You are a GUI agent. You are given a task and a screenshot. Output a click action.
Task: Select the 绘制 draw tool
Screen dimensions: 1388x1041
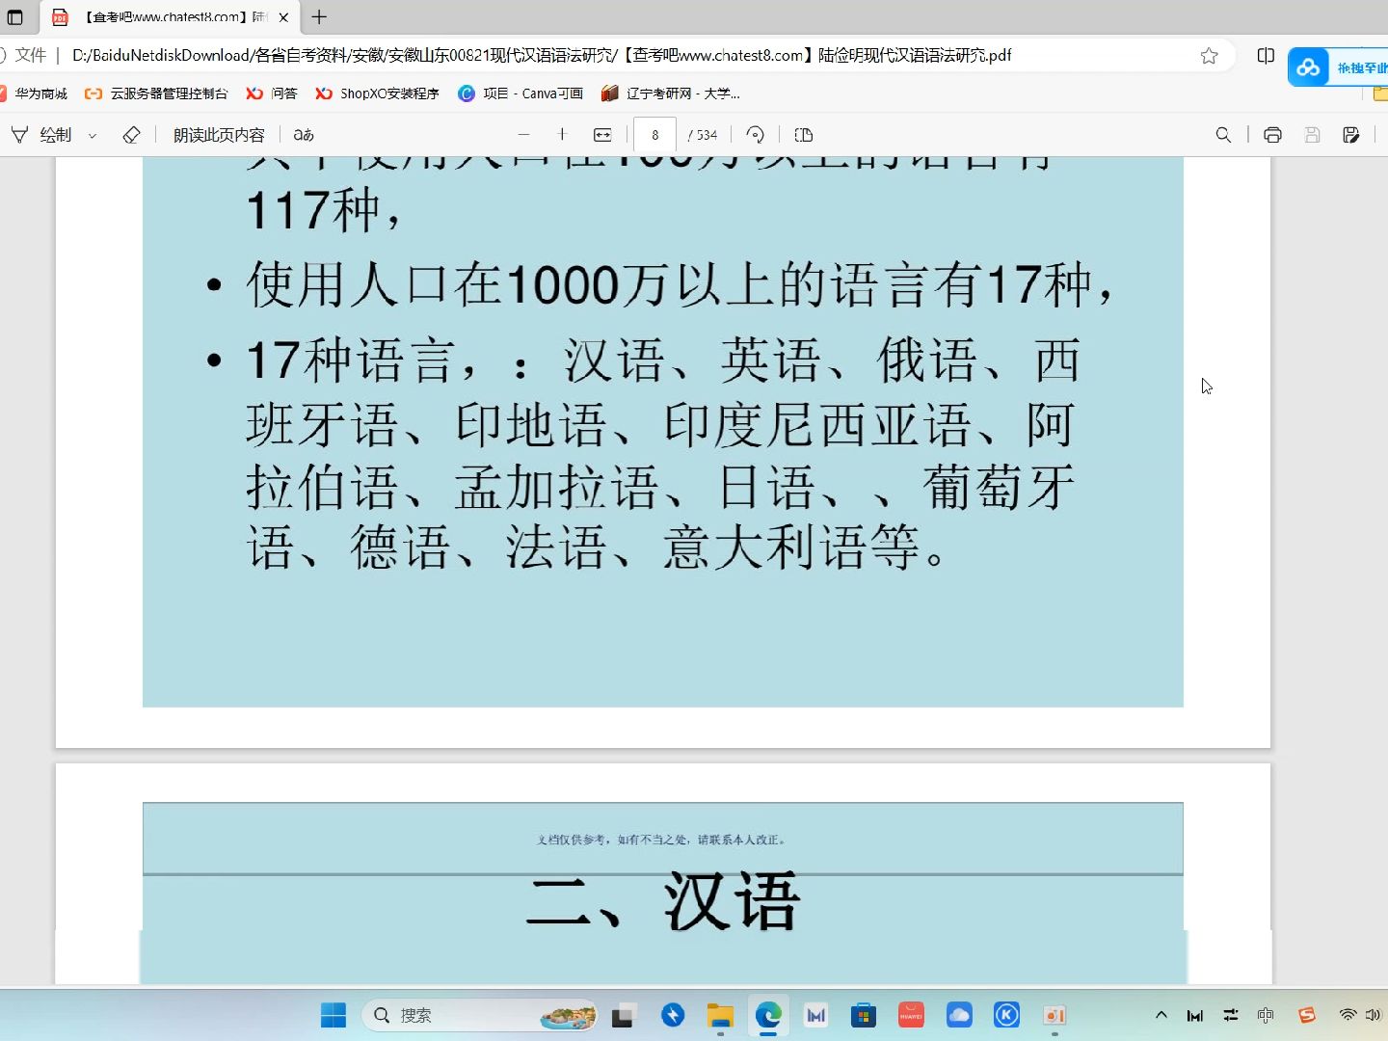click(41, 135)
